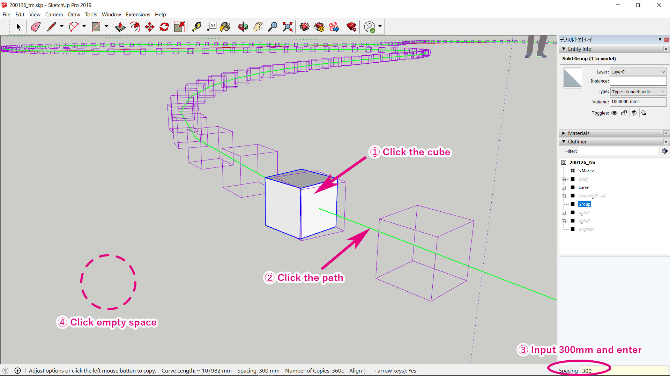Image resolution: width=670 pixels, height=376 pixels.
Task: Click the Push/Pull tool icon
Action: [120, 27]
